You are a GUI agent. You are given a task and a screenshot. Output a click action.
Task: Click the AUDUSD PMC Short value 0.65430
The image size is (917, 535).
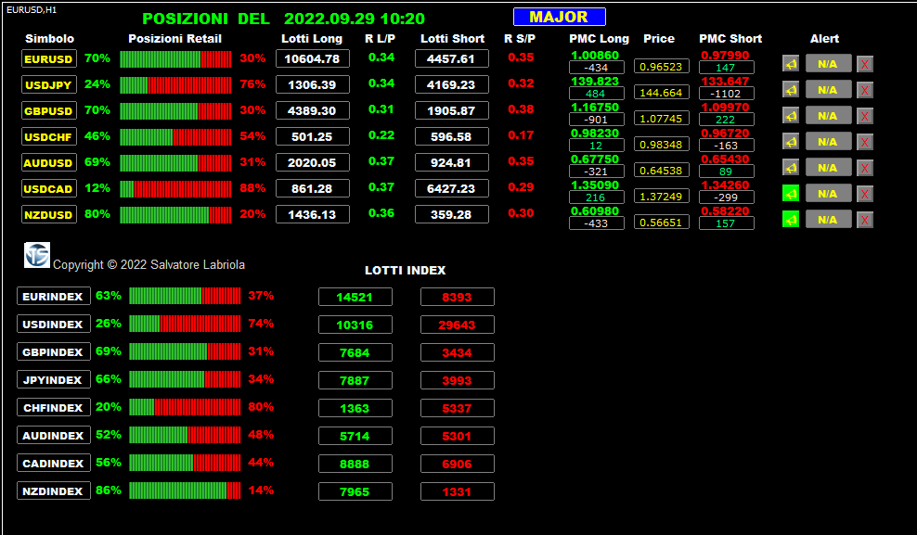(x=725, y=159)
